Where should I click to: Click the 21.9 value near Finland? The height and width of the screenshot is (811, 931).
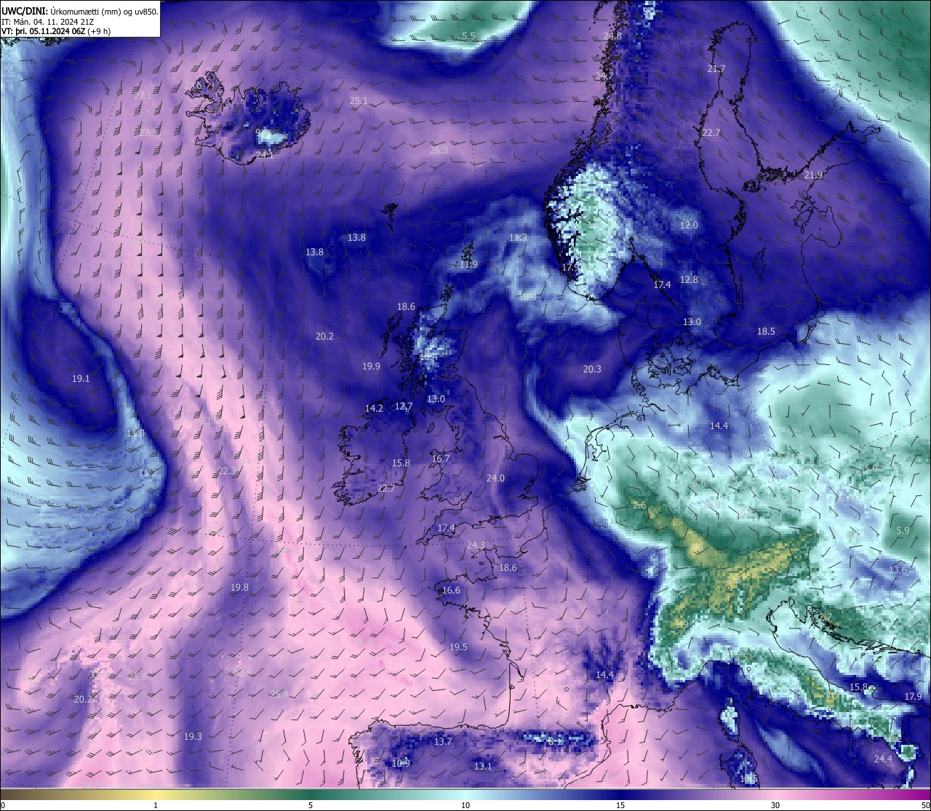click(x=813, y=175)
